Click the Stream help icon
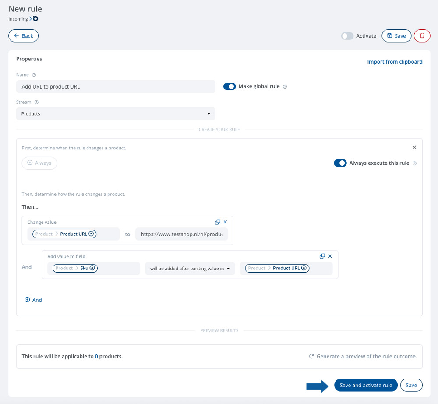Viewport: 438px width, 404px height. 36,102
